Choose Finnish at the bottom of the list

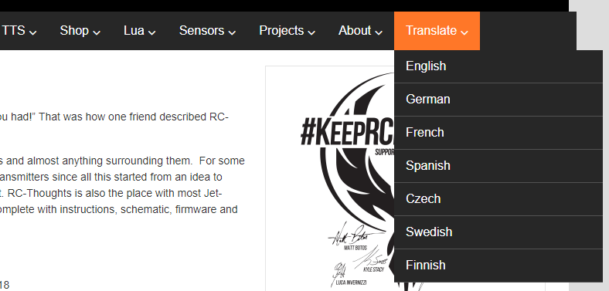pos(498,266)
